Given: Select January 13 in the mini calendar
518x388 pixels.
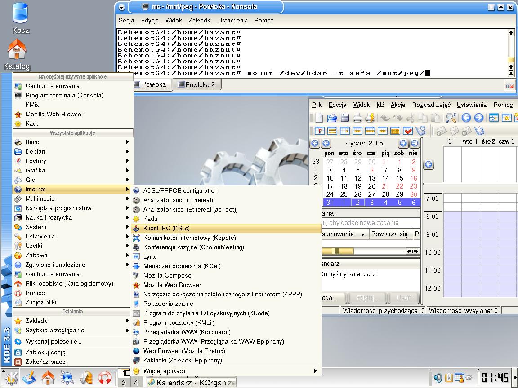Looking at the screenshot, I should click(372, 178).
